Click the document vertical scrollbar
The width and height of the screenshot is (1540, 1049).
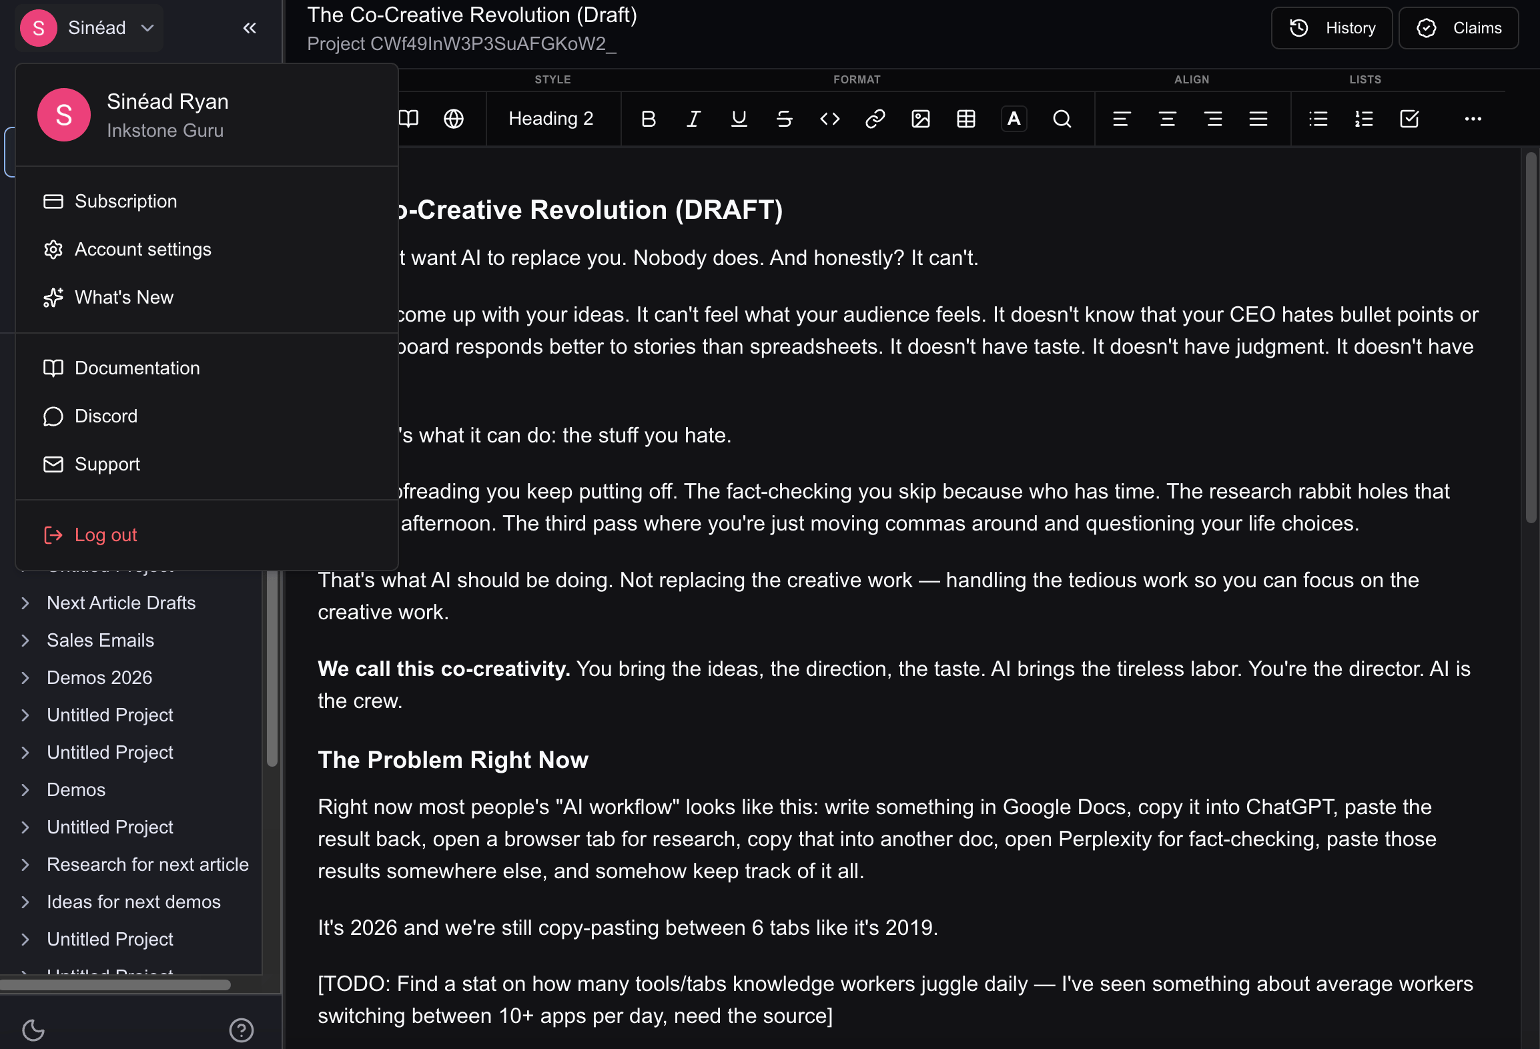[1531, 339]
